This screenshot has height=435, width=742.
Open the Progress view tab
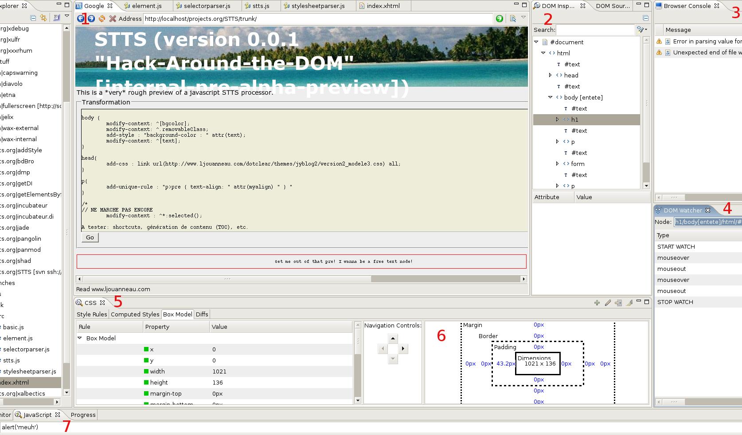coord(83,415)
